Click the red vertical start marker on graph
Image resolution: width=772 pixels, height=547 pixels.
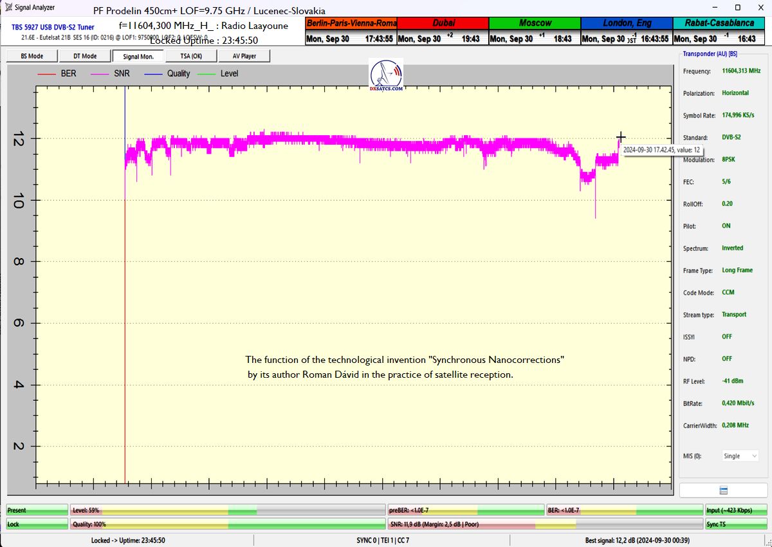125,322
